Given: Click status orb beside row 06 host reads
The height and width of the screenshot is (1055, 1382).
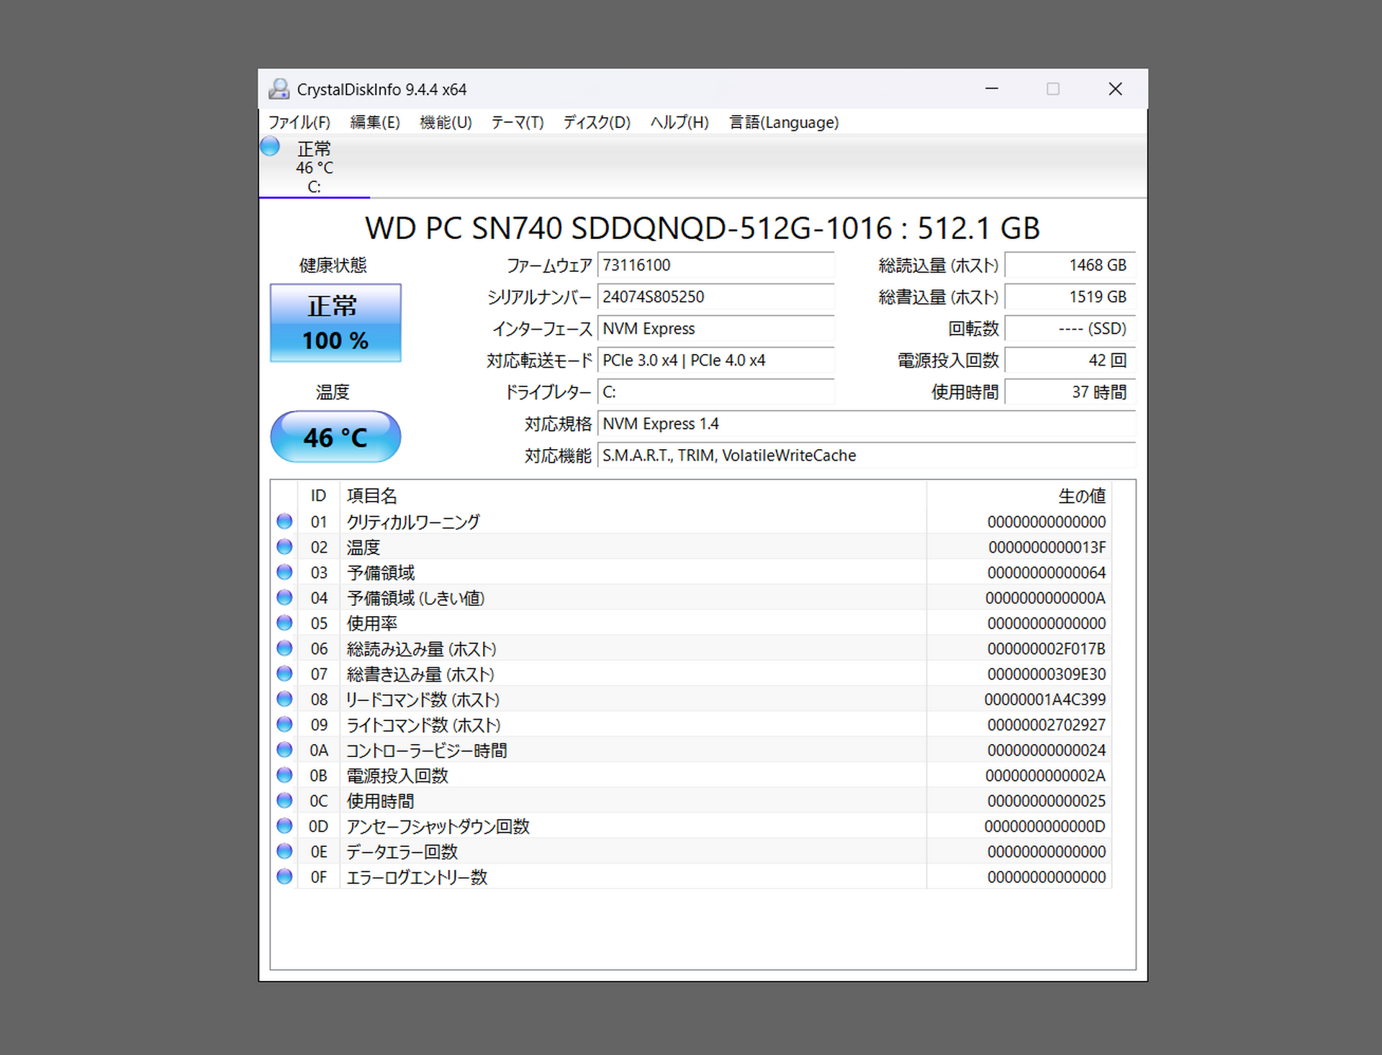Looking at the screenshot, I should pyautogui.click(x=284, y=648).
